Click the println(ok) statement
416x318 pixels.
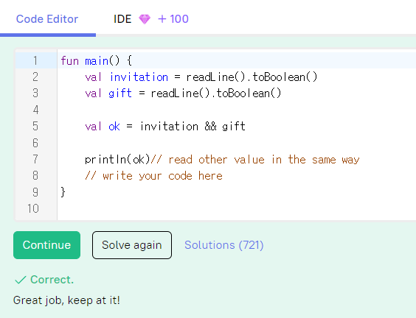[x=117, y=160]
